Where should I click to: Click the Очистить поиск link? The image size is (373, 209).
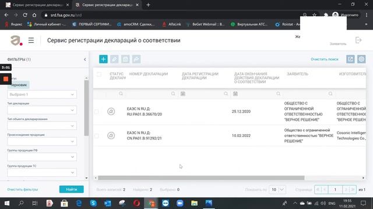pos(325,59)
